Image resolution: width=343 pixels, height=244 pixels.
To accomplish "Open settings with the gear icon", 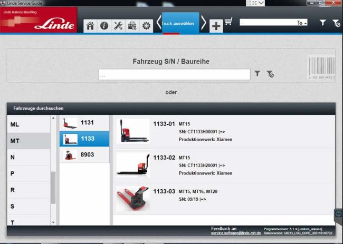I will tap(146, 26).
